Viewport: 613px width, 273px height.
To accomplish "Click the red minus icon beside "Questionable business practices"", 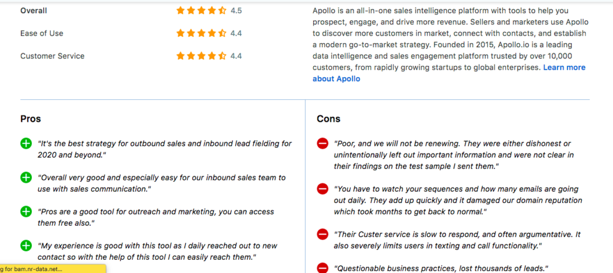I will click(323, 268).
